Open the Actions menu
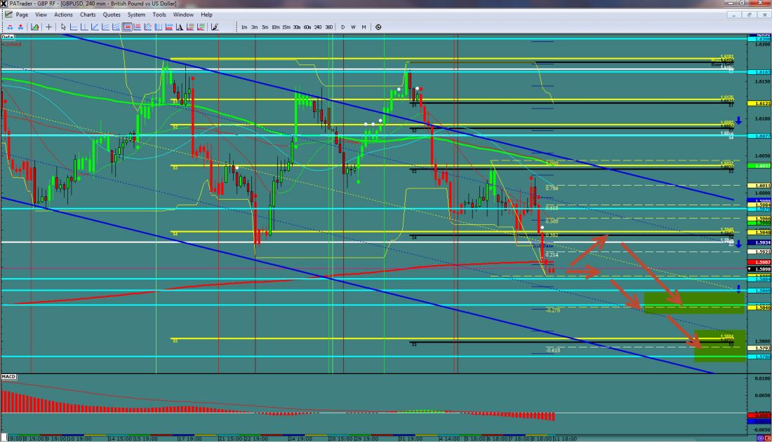 [63, 14]
